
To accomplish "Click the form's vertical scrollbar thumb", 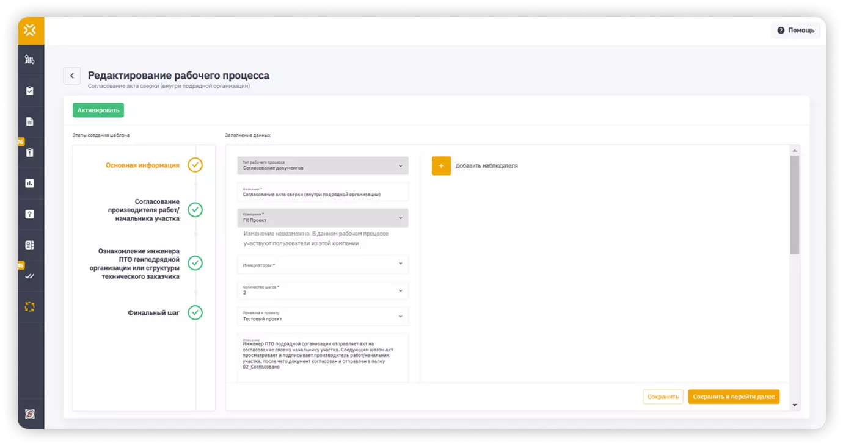I will click(x=794, y=204).
